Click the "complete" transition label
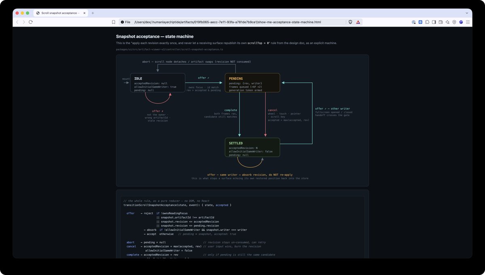This screenshot has height=275, width=485. 231,110
